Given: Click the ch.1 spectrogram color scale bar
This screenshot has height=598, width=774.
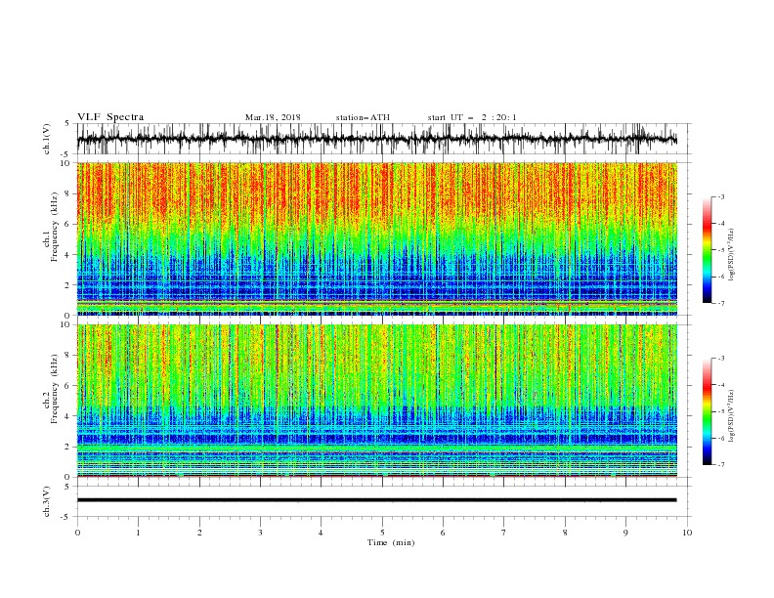Looking at the screenshot, I should [x=707, y=249].
